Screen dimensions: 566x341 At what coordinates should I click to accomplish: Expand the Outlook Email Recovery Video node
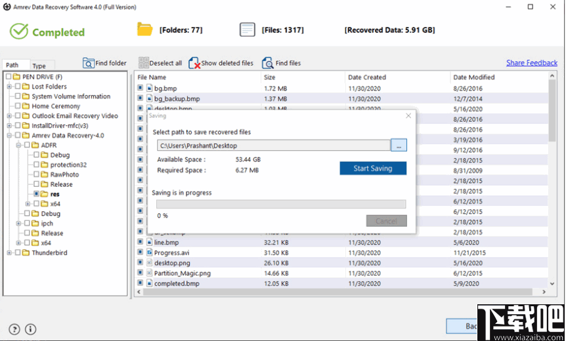[x=9, y=115]
